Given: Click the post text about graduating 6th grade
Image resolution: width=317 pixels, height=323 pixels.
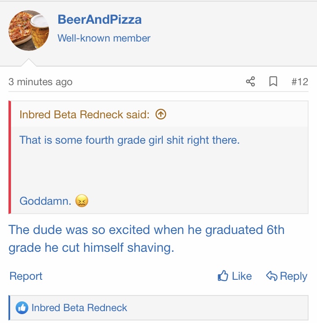Looking at the screenshot, I should tap(146, 239).
